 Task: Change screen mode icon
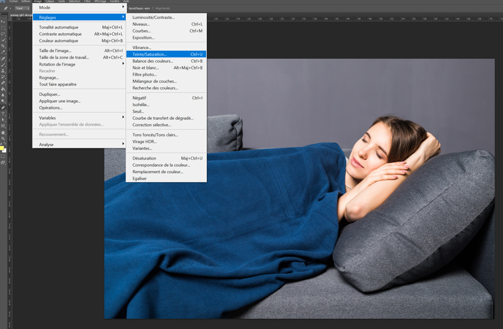(3, 163)
